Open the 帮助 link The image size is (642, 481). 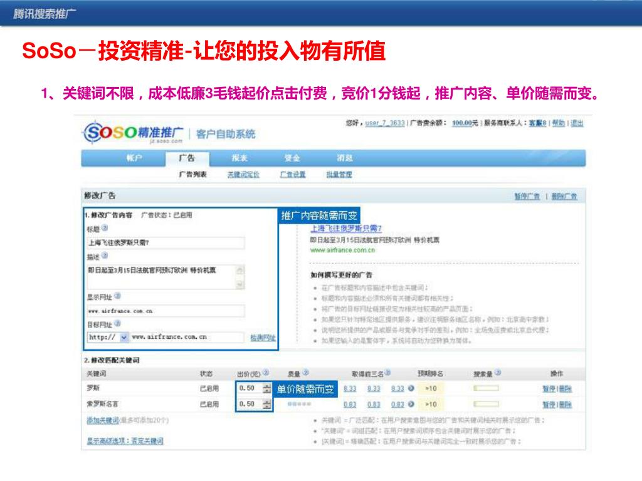[559, 123]
